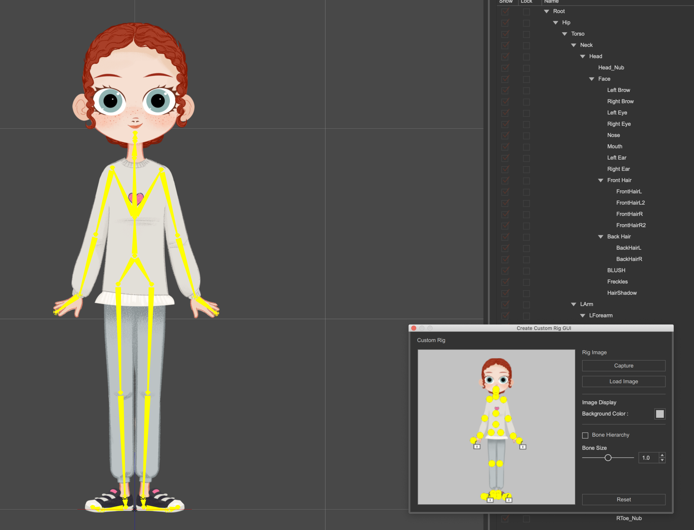Toggle the Show checkbox for the Root row
Viewport: 694px width, 530px height.
point(505,11)
